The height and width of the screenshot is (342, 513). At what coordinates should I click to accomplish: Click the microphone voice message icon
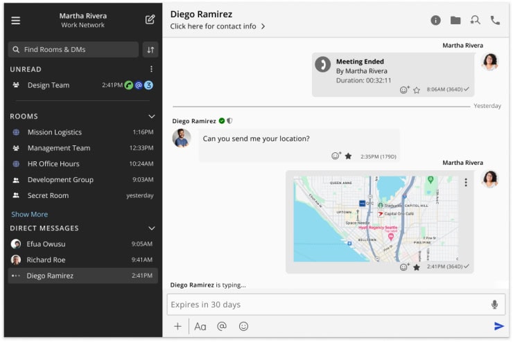(494, 305)
